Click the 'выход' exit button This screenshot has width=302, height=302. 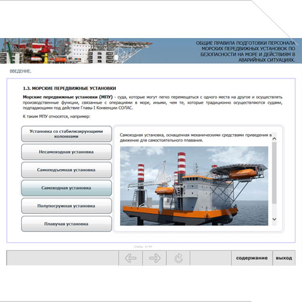(284, 258)
